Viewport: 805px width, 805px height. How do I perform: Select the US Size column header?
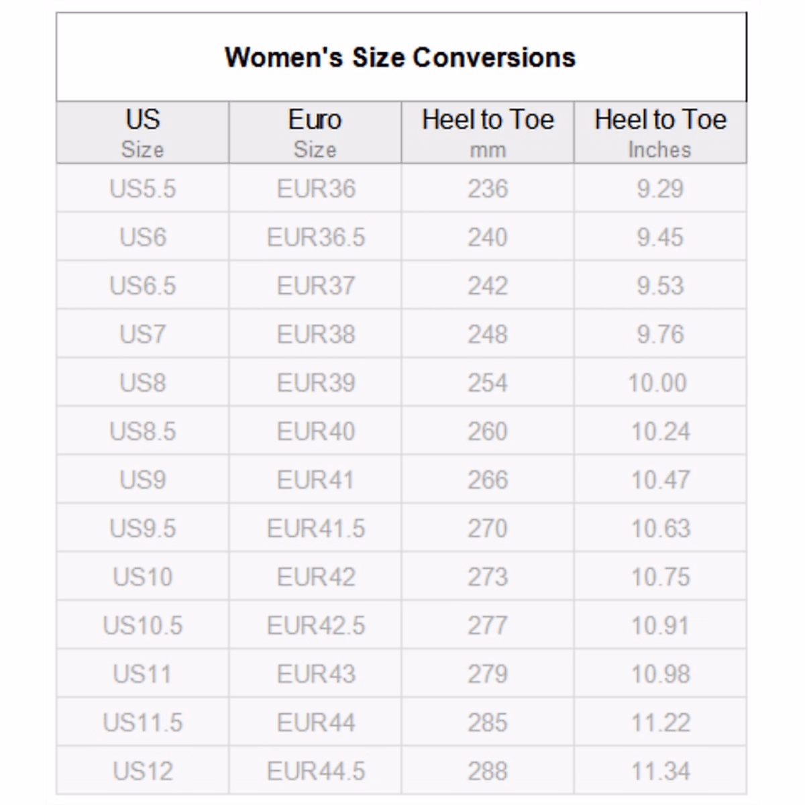[142, 132]
